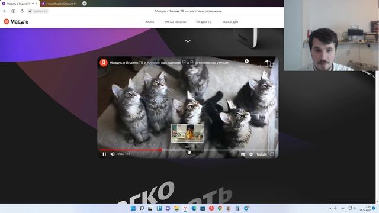Click Watch later clock icon on video
Screen dimensions: 379x213
(246, 62)
